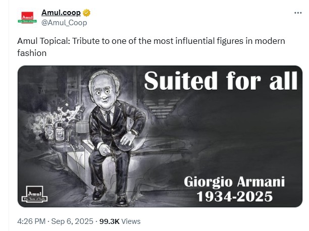309x231 pixels.
Task: Open the three-dot more options menu
Action: (x=298, y=13)
